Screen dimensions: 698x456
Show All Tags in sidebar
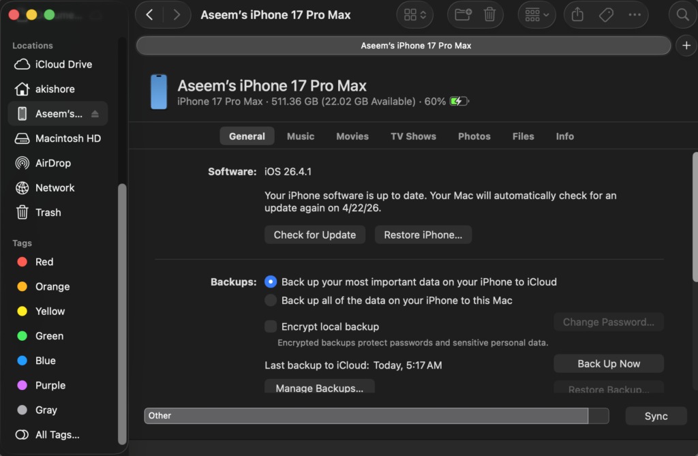58,435
